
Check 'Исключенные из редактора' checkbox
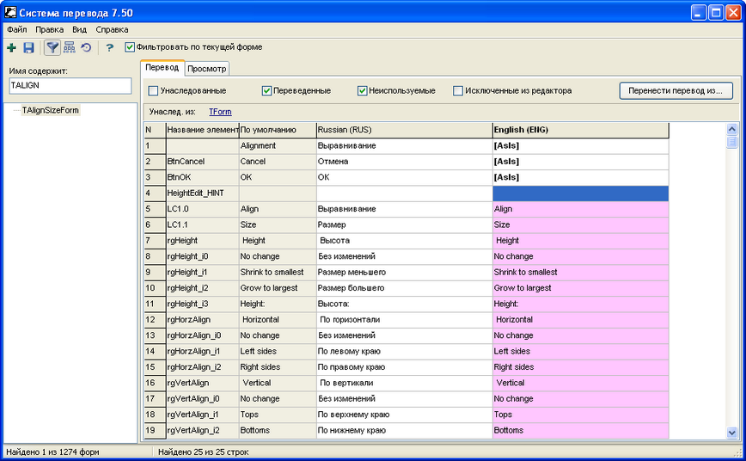[458, 90]
